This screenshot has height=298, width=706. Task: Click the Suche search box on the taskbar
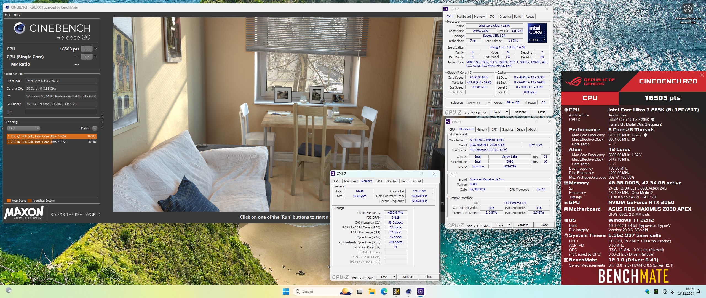point(323,291)
